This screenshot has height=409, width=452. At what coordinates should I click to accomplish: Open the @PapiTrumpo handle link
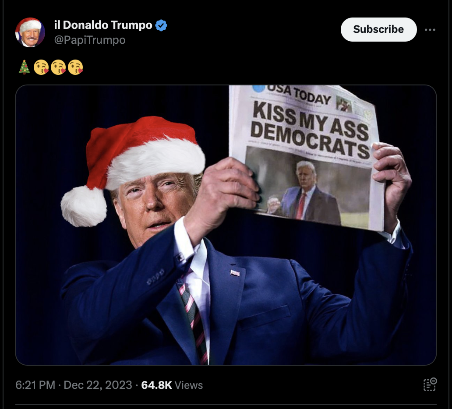(x=90, y=40)
